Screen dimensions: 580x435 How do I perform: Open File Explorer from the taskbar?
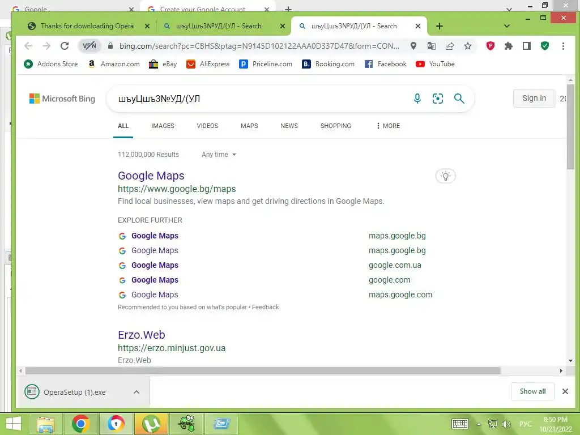46,424
